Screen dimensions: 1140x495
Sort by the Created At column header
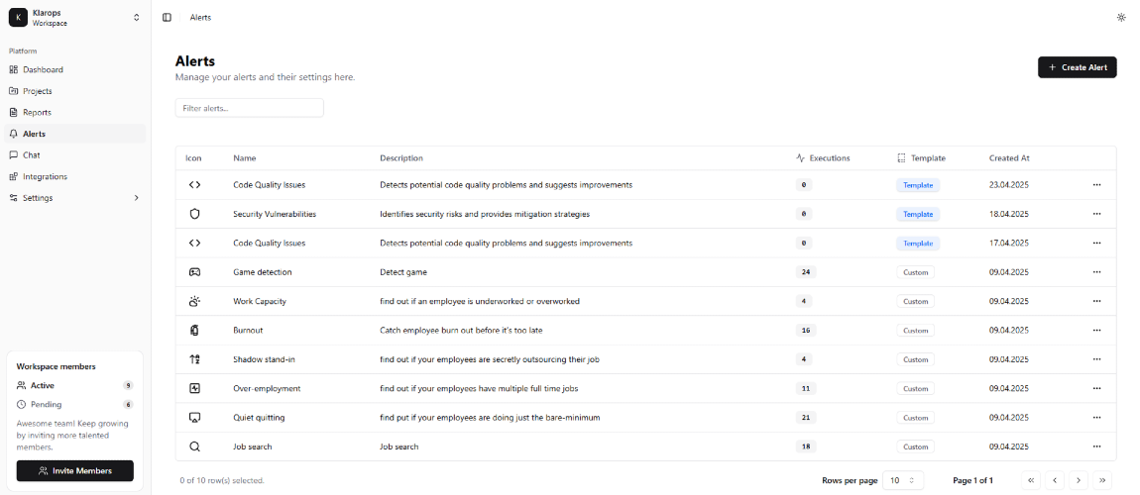1009,157
